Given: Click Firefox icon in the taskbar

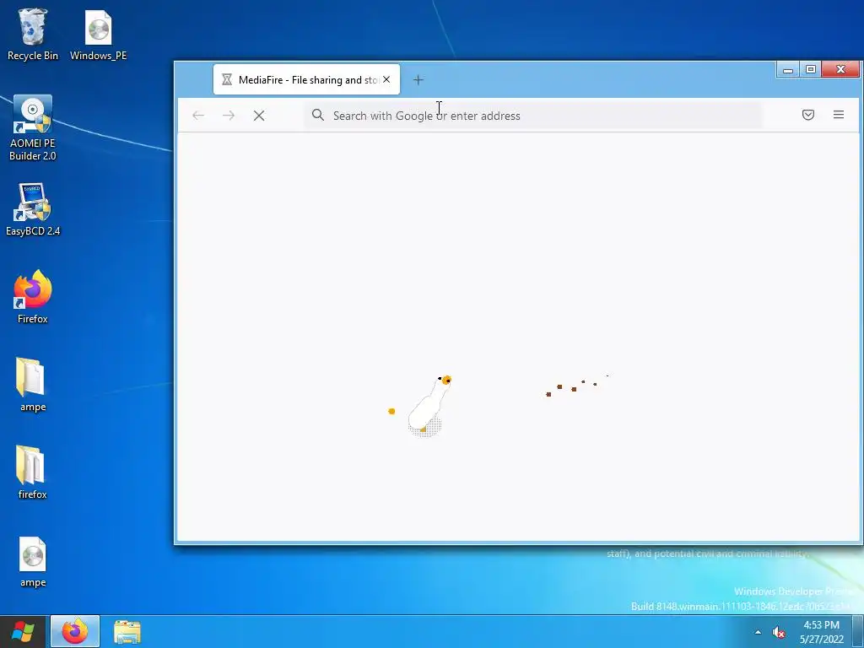Looking at the screenshot, I should click(x=75, y=631).
